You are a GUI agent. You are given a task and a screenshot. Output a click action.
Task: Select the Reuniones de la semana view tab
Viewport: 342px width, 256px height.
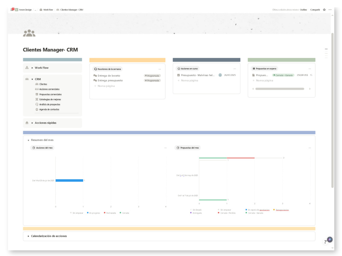107,69
